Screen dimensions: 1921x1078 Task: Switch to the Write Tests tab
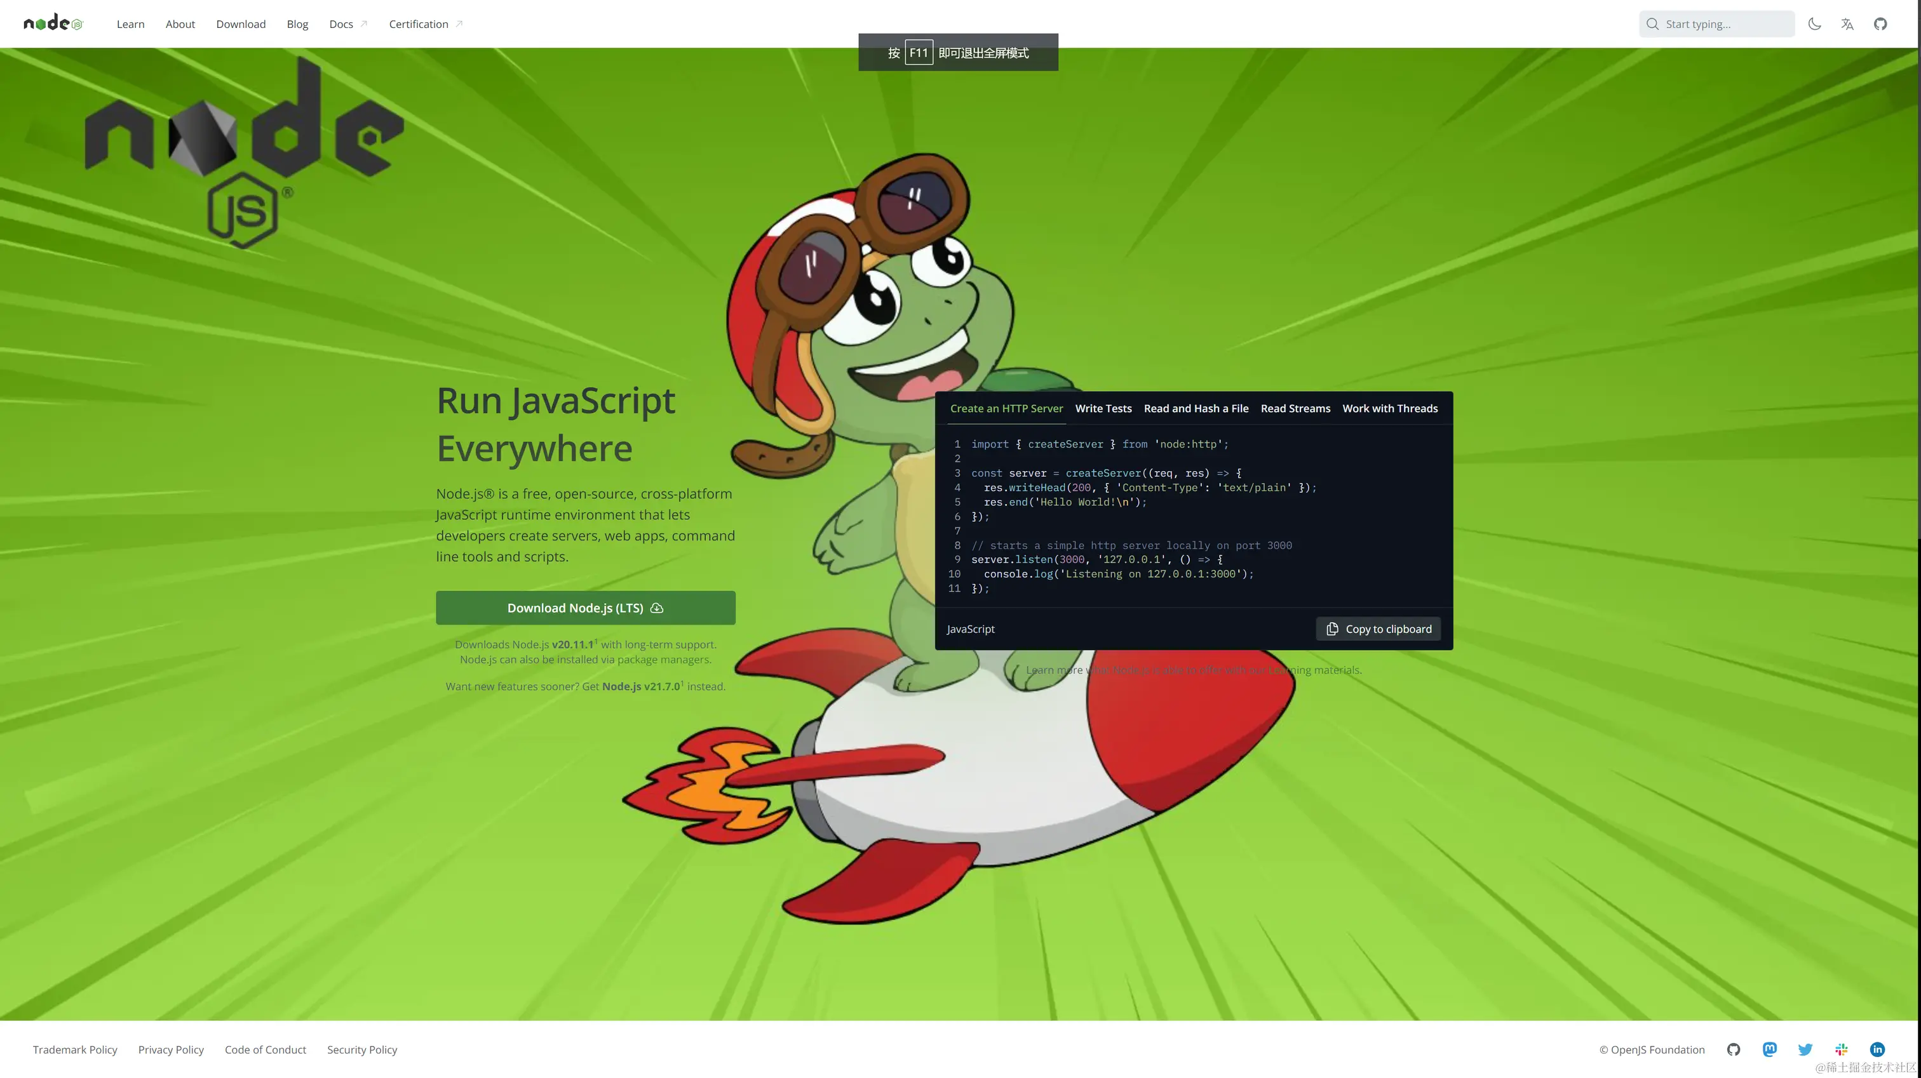pyautogui.click(x=1103, y=409)
